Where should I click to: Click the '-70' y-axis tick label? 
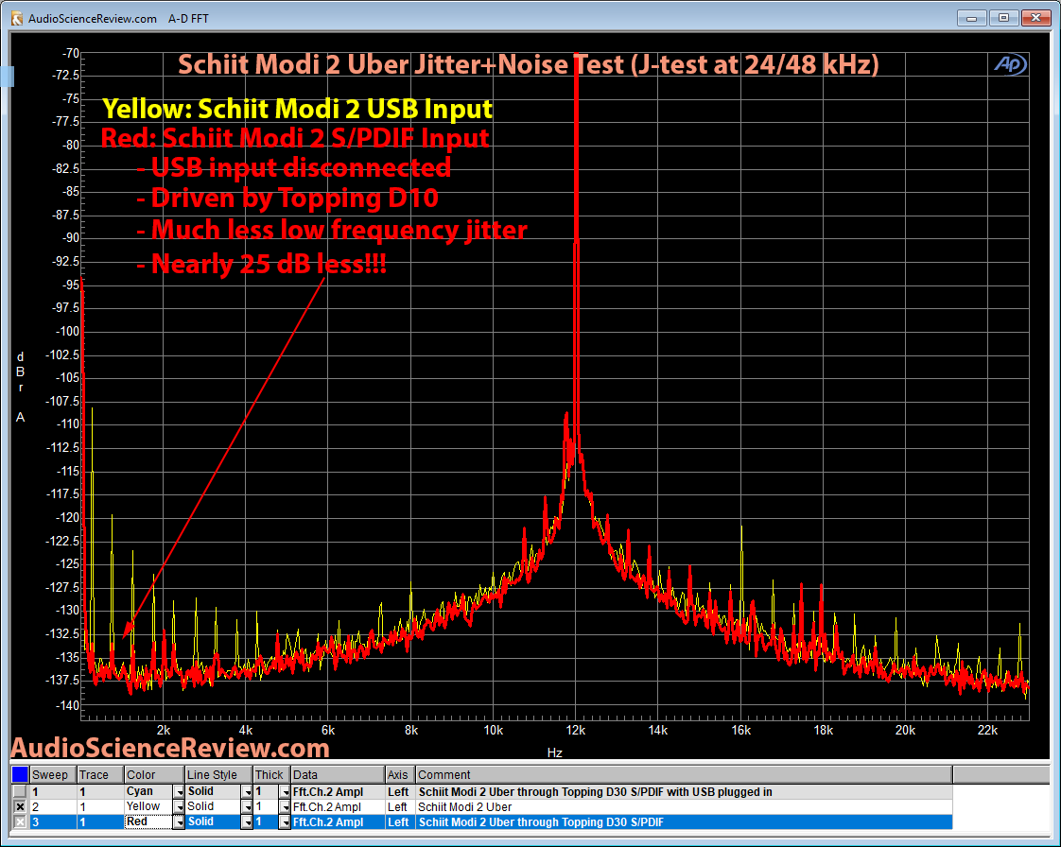(x=71, y=54)
